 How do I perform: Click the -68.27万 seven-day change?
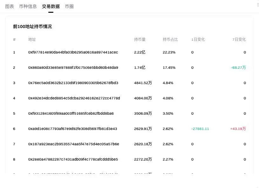tap(238, 68)
